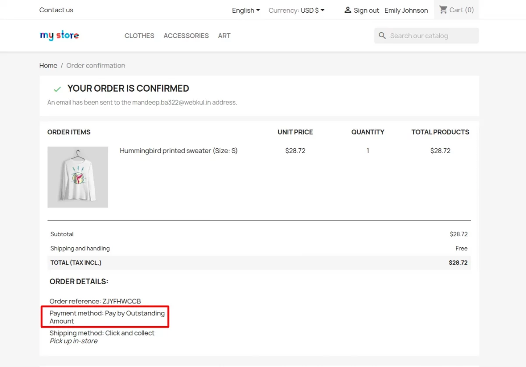
Task: Sign out of the current account
Action: [366, 10]
